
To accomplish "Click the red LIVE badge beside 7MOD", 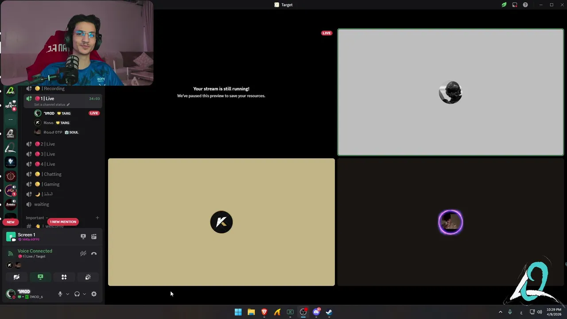I will click(94, 113).
